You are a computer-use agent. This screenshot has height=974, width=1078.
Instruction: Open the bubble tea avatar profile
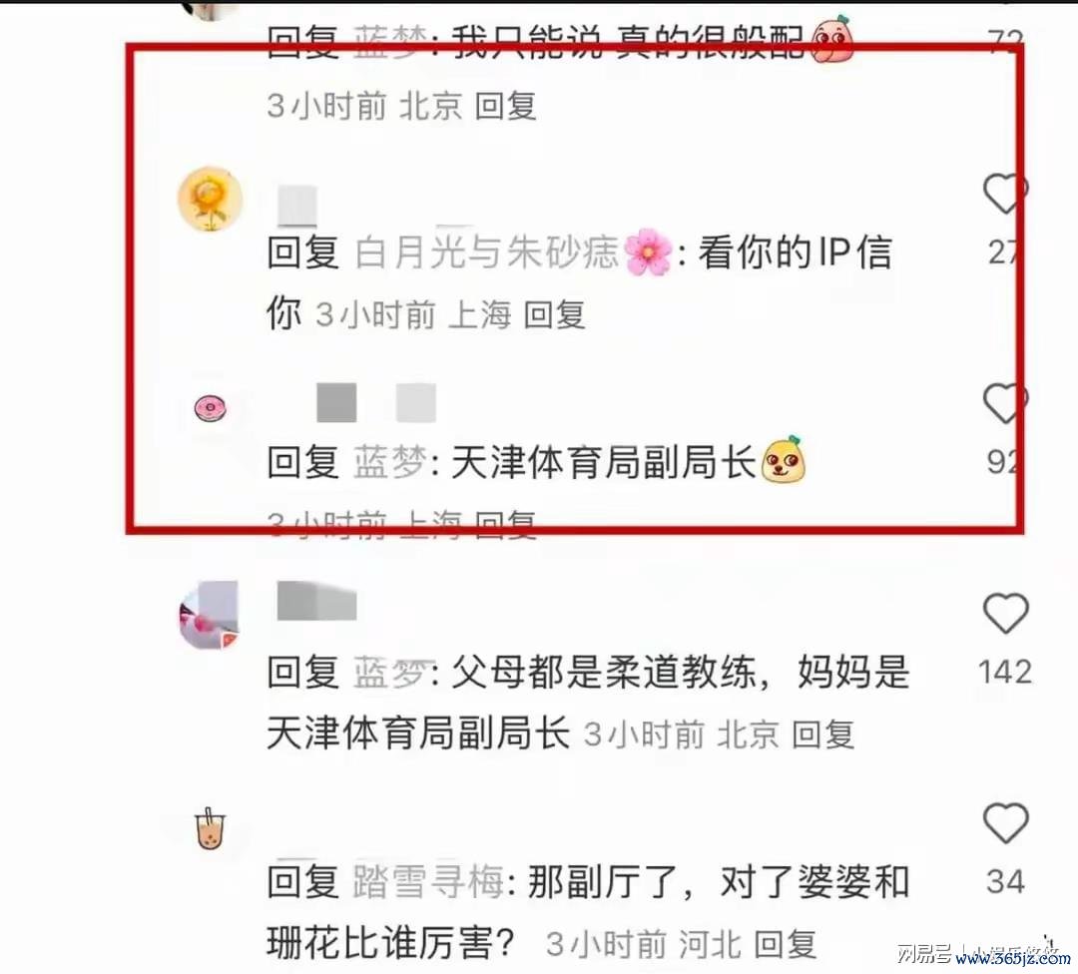[x=210, y=828]
